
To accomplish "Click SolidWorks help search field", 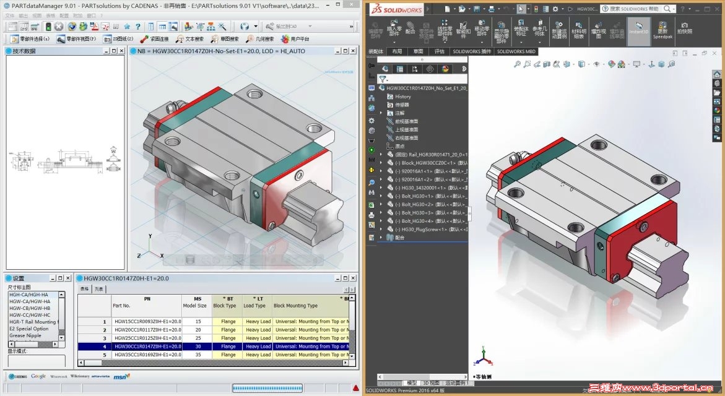I will coord(635,9).
